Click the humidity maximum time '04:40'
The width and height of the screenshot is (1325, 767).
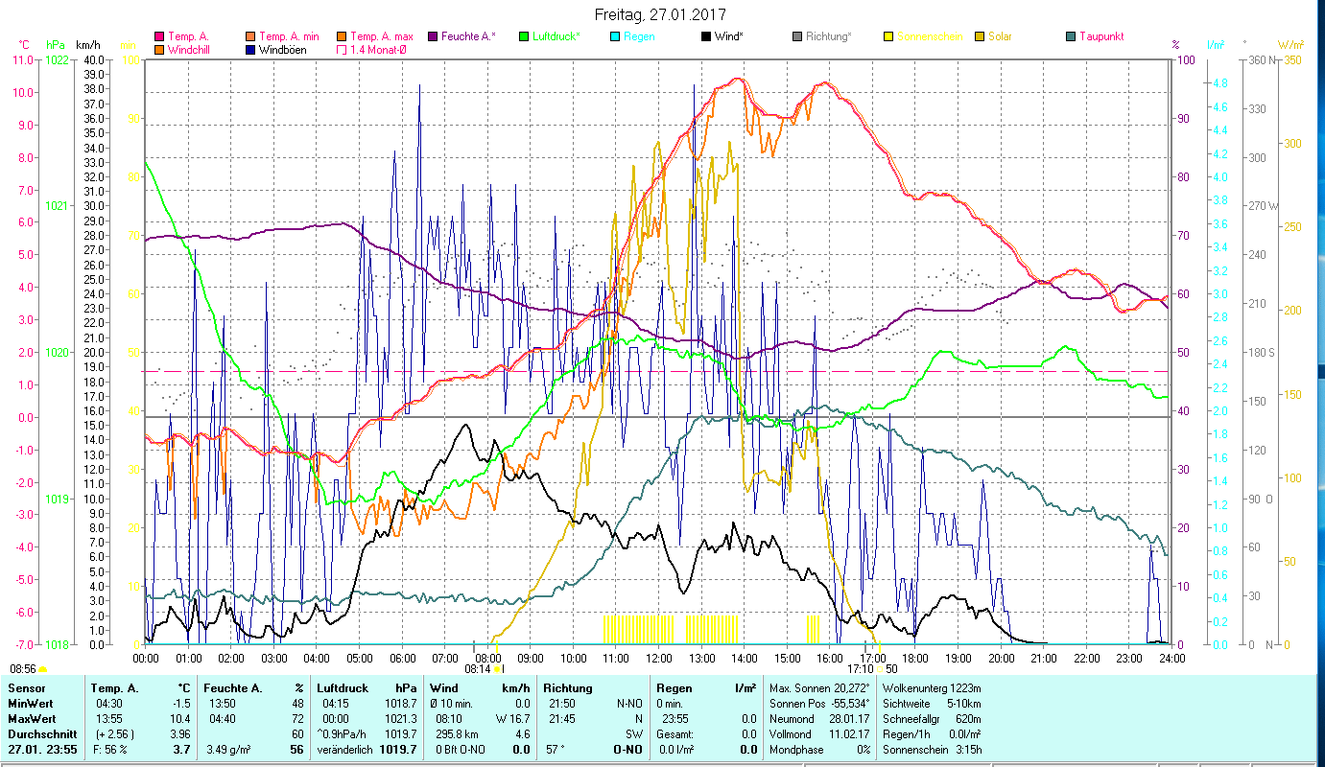tap(222, 719)
